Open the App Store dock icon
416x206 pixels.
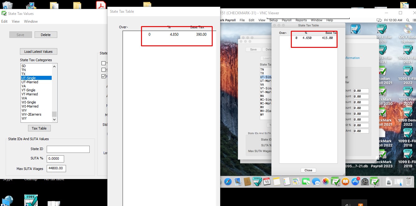pyautogui.click(x=355, y=181)
